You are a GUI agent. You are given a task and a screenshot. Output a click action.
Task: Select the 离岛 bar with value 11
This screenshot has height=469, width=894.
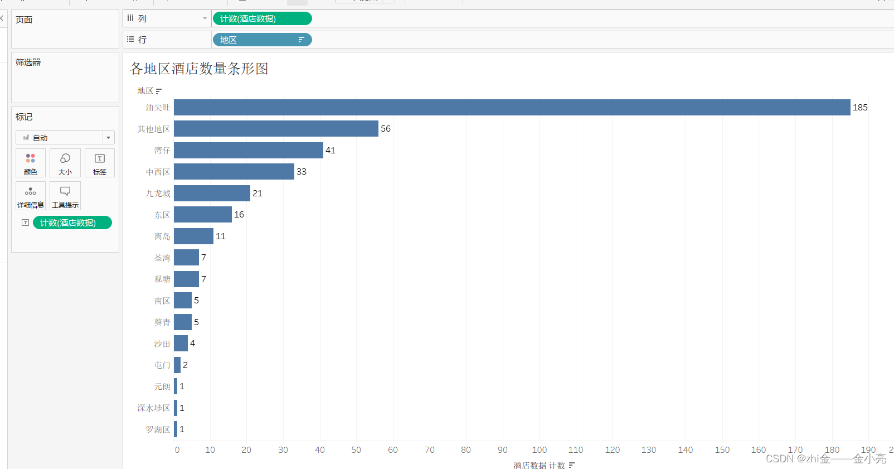coord(193,236)
